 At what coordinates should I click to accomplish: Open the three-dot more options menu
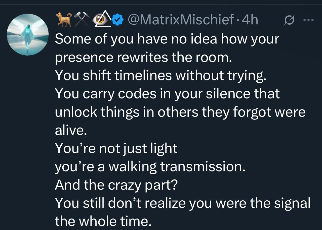[308, 20]
